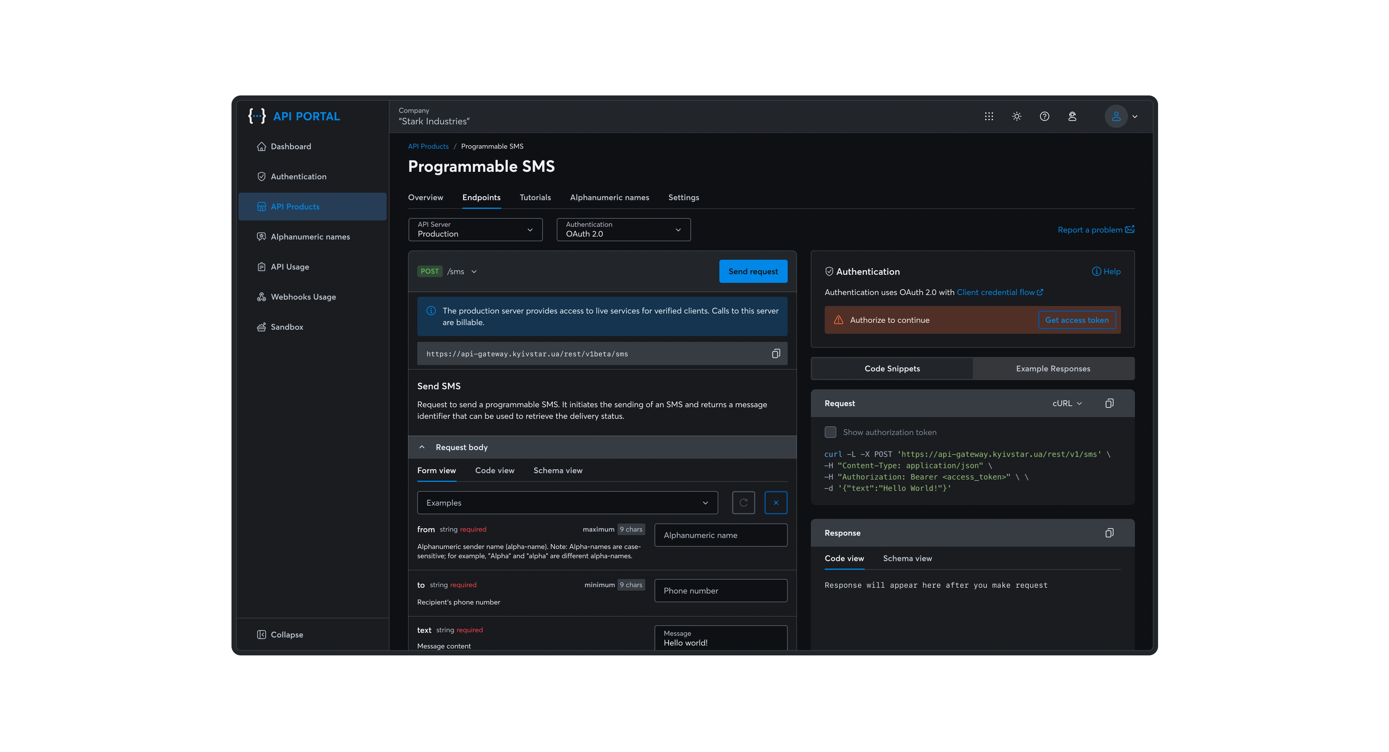This screenshot has height=752, width=1389.
Task: Open help via the question mark icon
Action: click(x=1044, y=117)
